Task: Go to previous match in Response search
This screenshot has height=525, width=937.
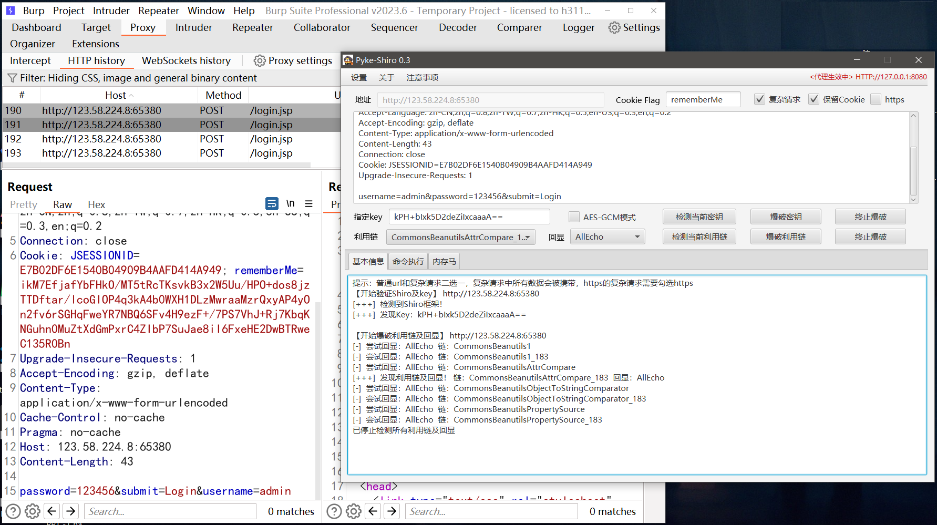Action: click(x=373, y=511)
